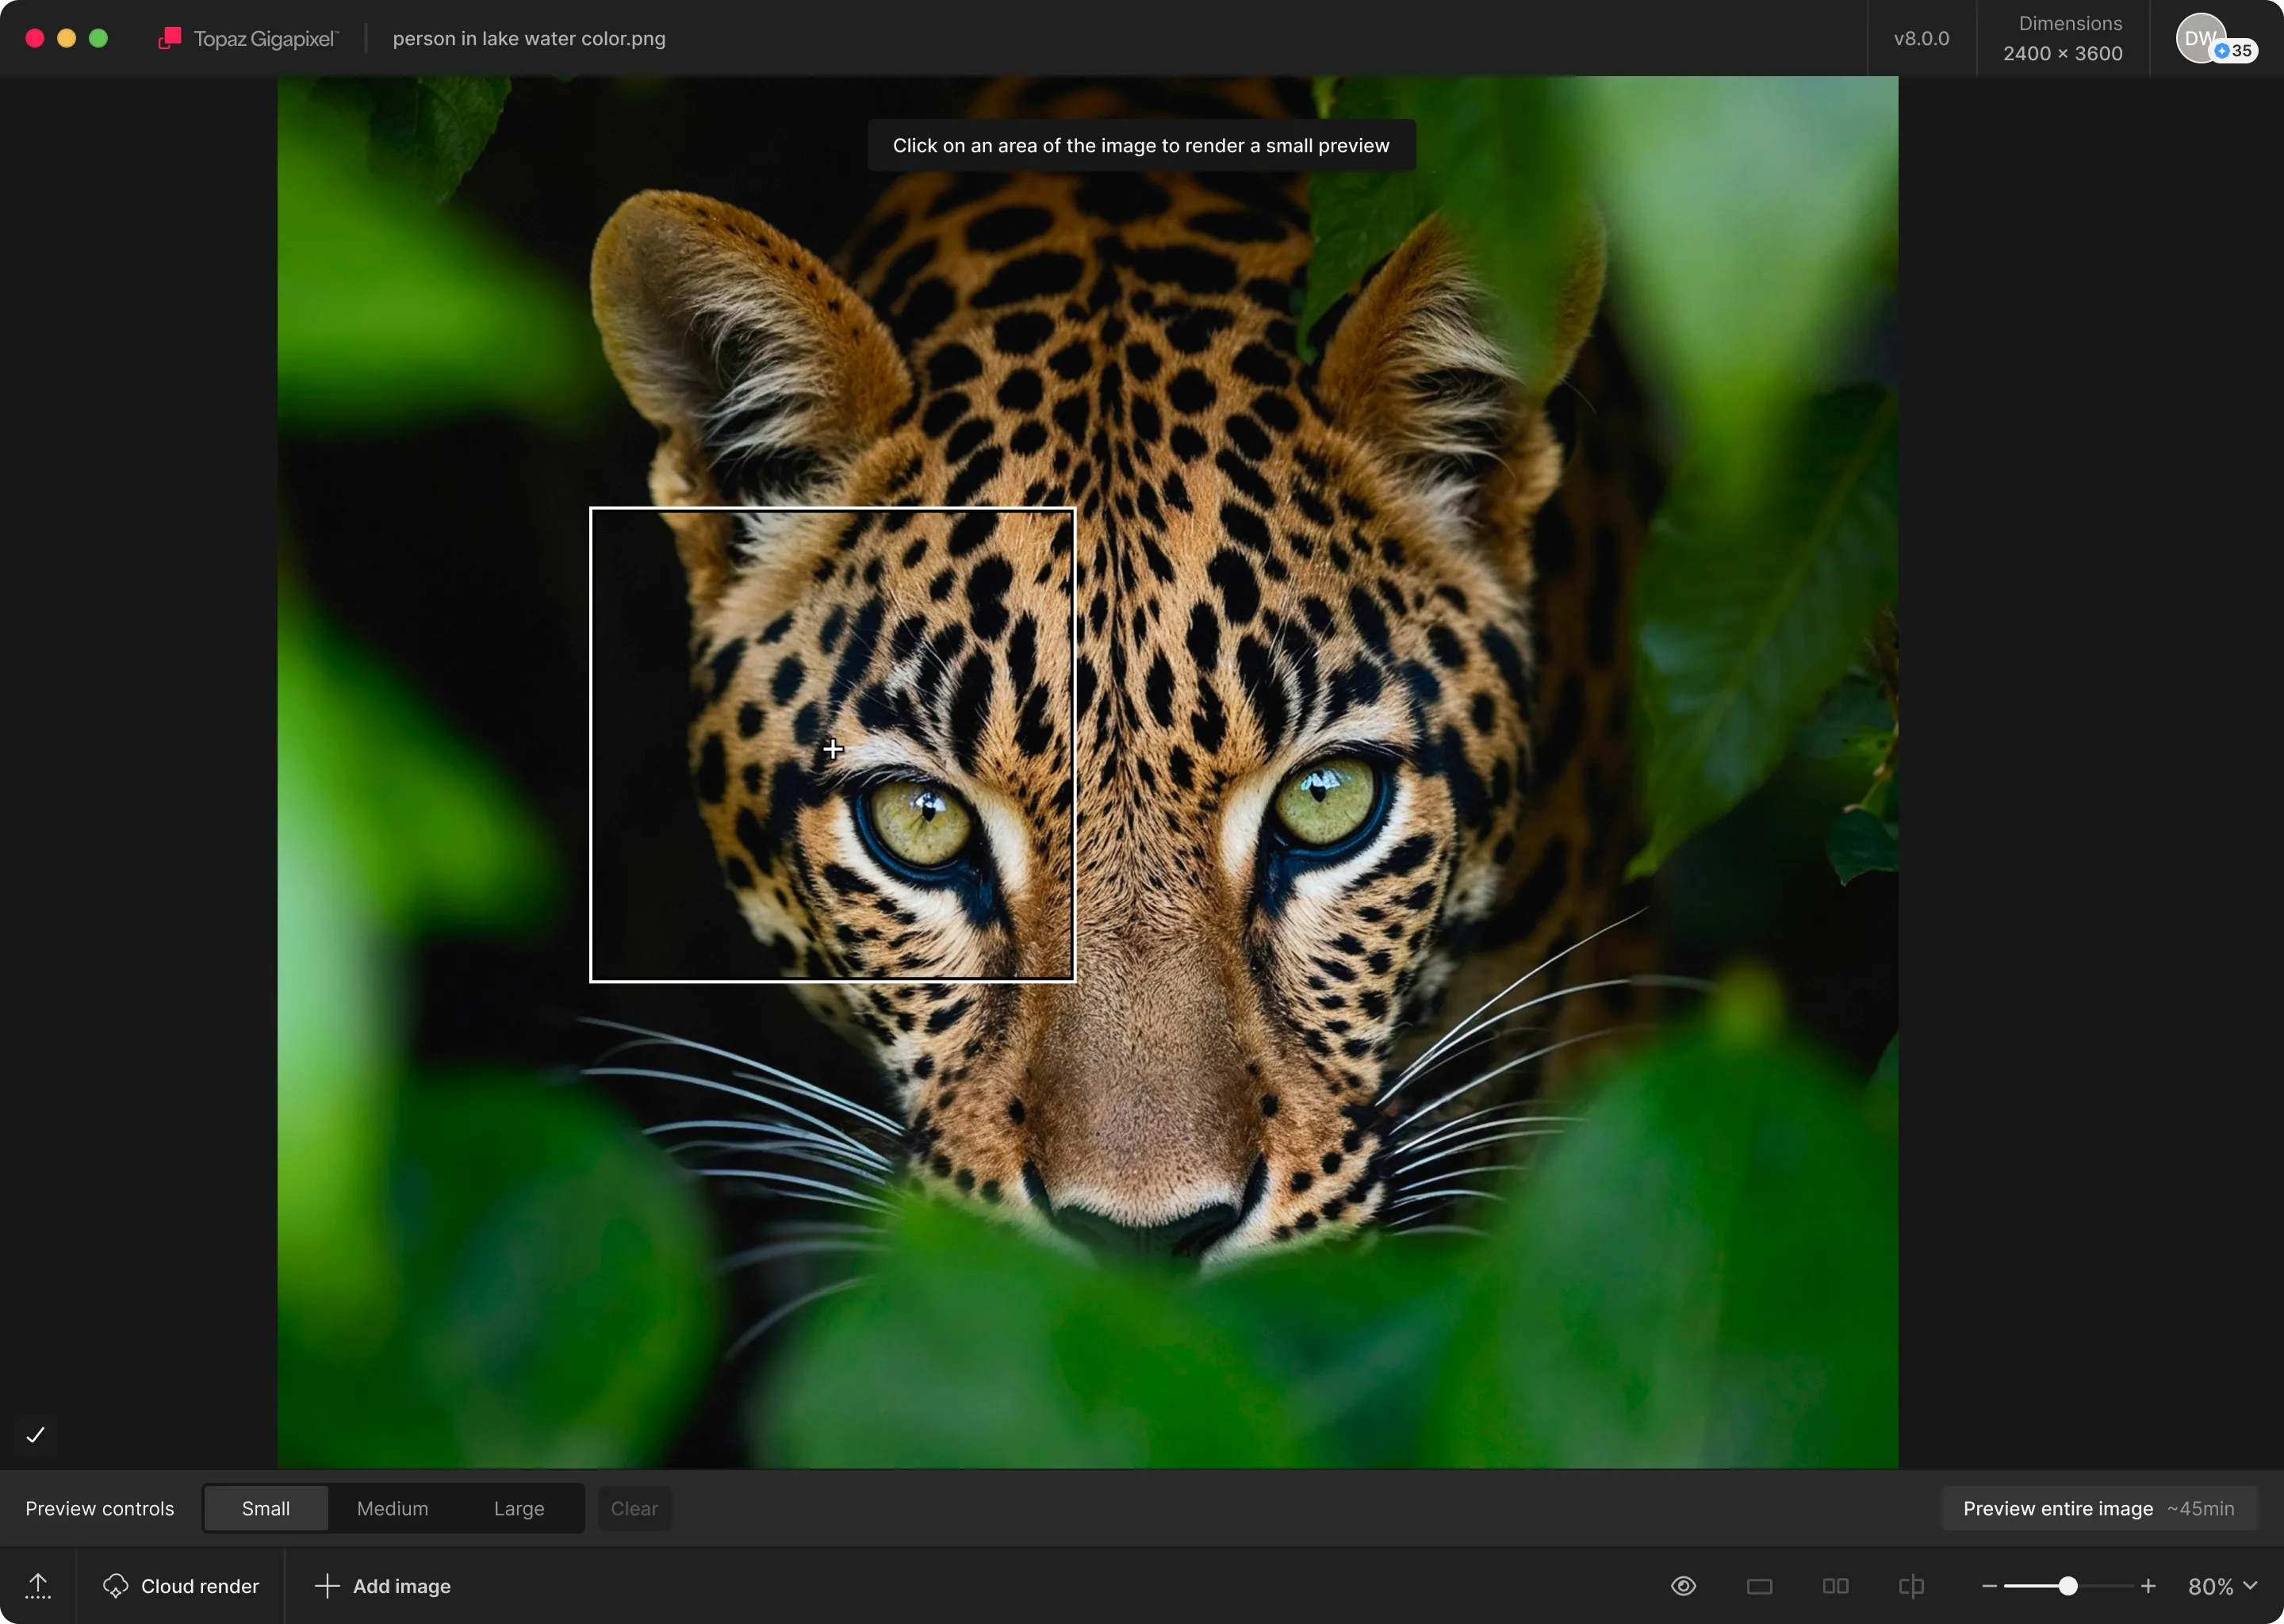Select Small preview size
Screen dimensions: 2284x1624
coord(265,1508)
